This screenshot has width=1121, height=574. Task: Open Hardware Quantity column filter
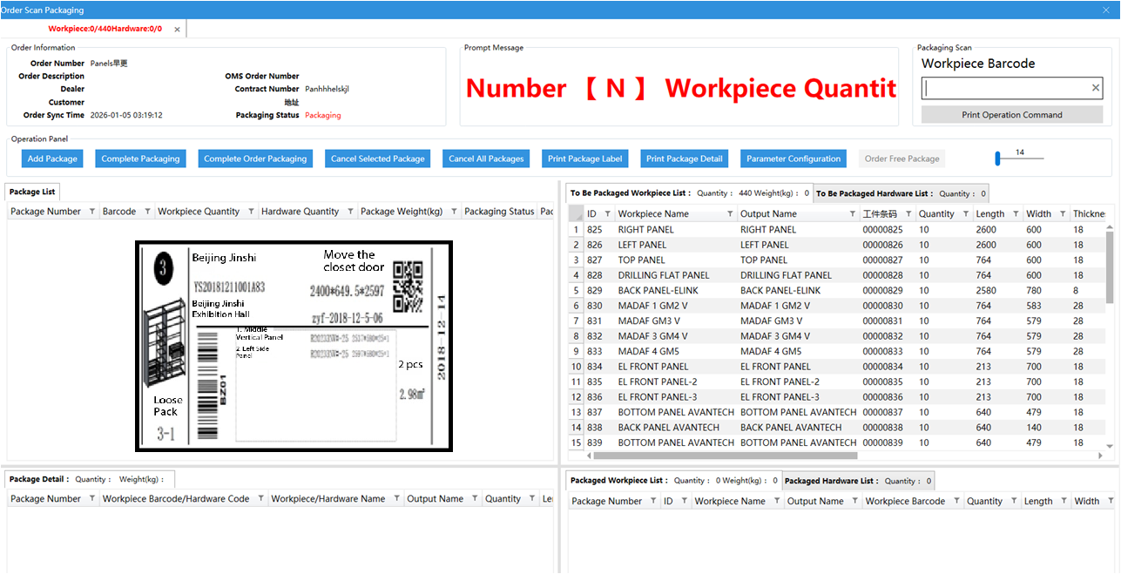(350, 212)
